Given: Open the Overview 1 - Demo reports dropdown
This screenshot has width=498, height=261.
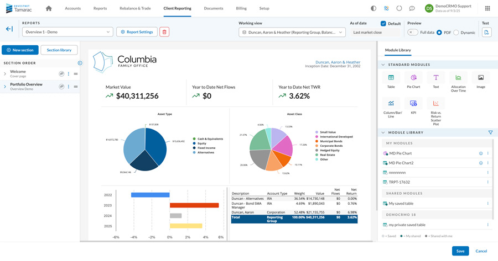Looking at the screenshot, I should click(x=68, y=32).
